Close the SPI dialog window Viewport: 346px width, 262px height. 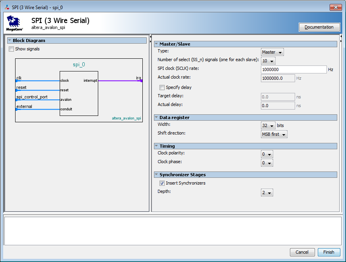coord(336,7)
